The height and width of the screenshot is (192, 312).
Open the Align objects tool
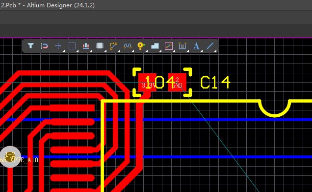tap(86, 46)
